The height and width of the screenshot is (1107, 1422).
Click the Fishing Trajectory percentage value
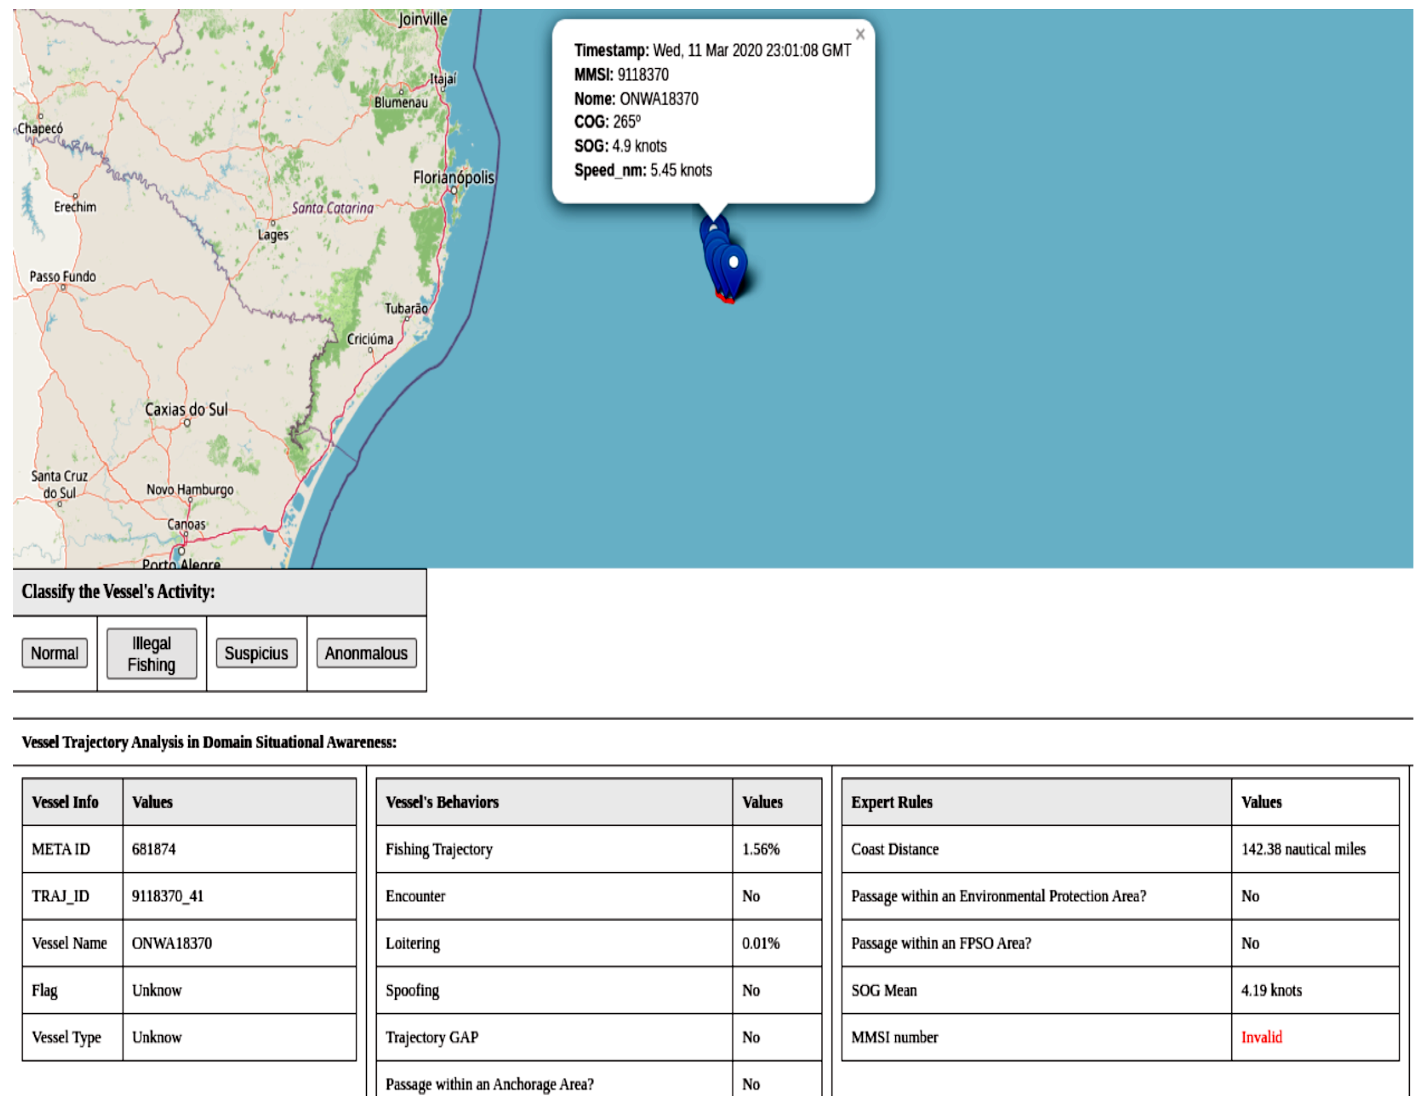pos(761,849)
